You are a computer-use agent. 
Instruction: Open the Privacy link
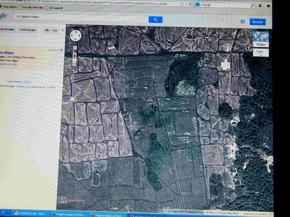[x=51, y=87]
